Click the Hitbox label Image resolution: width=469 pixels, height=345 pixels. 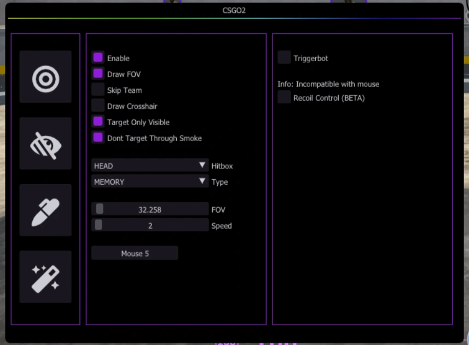coord(222,166)
